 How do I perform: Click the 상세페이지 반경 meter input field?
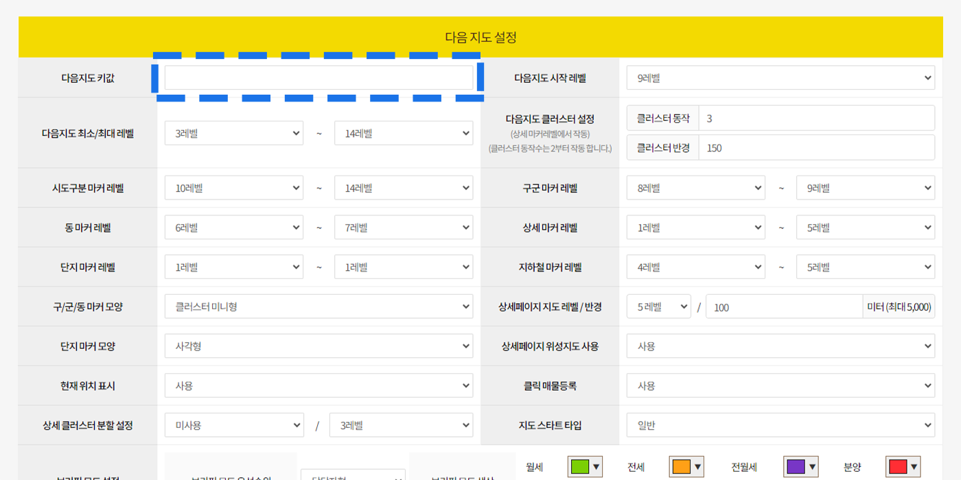click(x=783, y=307)
